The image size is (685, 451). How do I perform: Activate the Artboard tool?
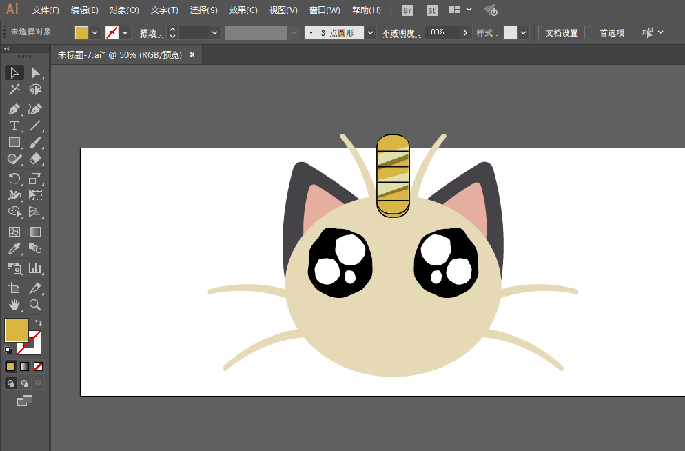14,288
